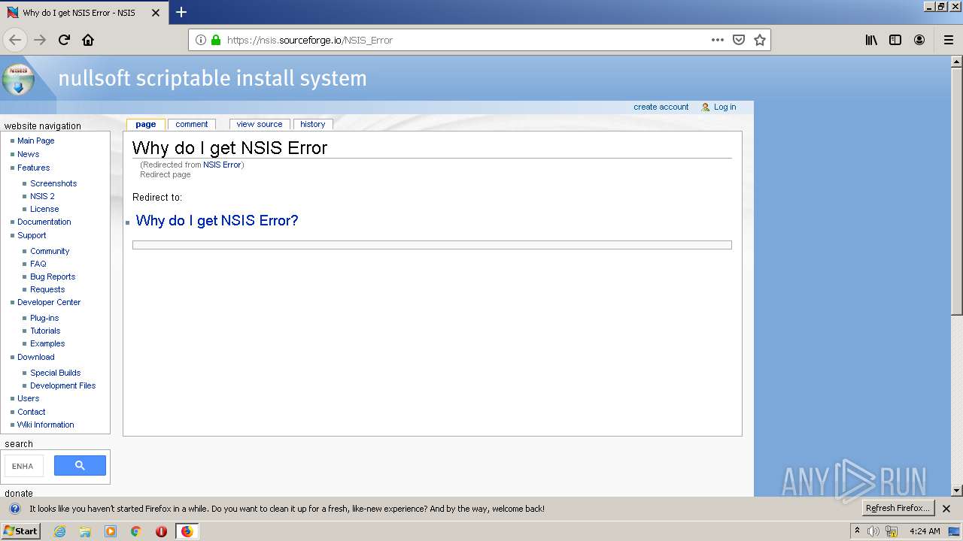Click the Log in link

click(x=725, y=107)
